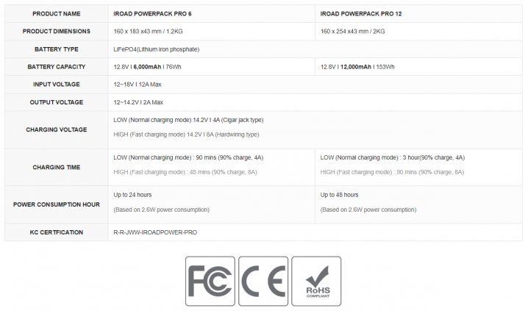Click the FCC certification logo
The height and width of the screenshot is (311, 528).
coord(210,281)
